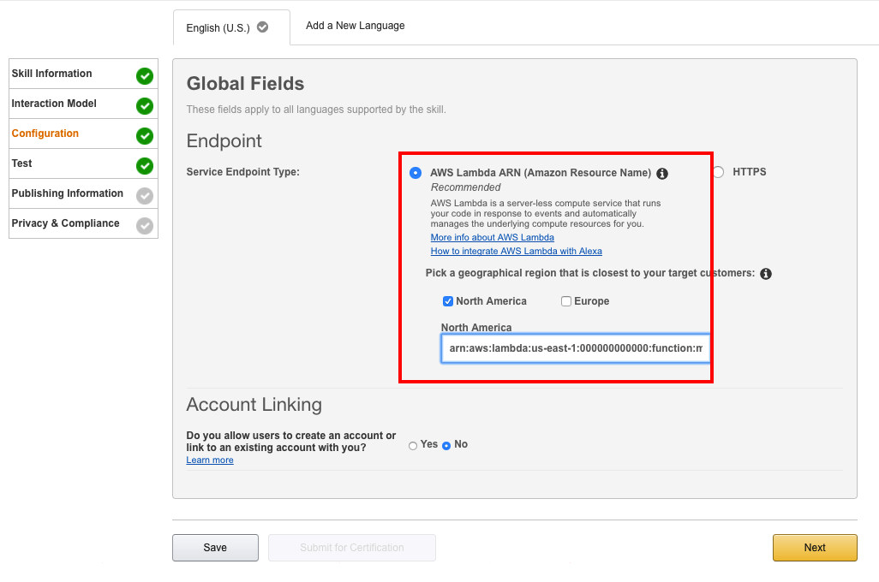Viewport: 879px width, 582px height.
Task: Switch to the English (U.S.) language tab
Action: click(231, 27)
